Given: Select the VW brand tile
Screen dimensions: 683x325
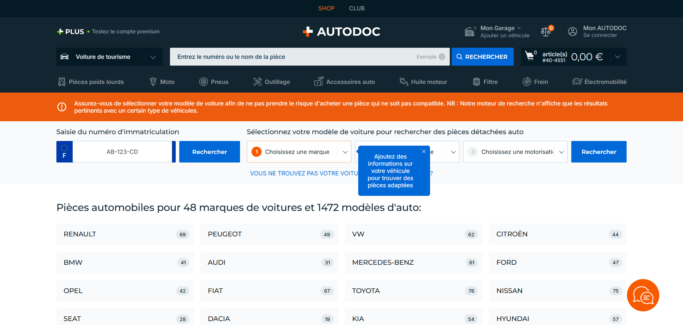Looking at the screenshot, I should coord(414,234).
